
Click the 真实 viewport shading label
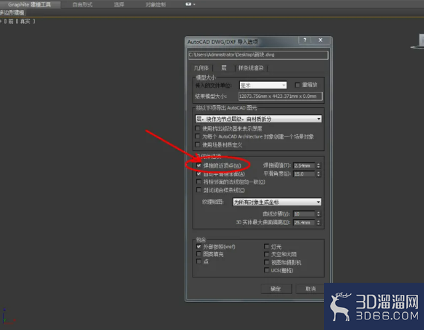[x=25, y=21]
